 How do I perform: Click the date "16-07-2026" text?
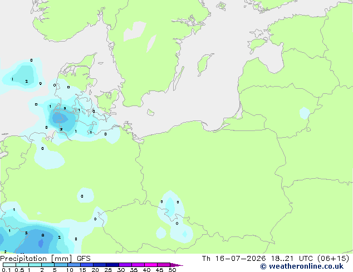(x=240, y=259)
